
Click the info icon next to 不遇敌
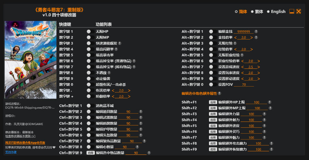[109, 73]
